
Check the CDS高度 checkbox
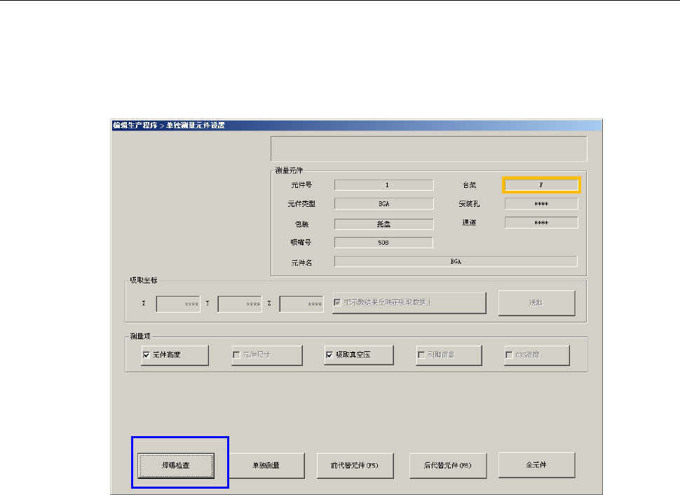[510, 355]
